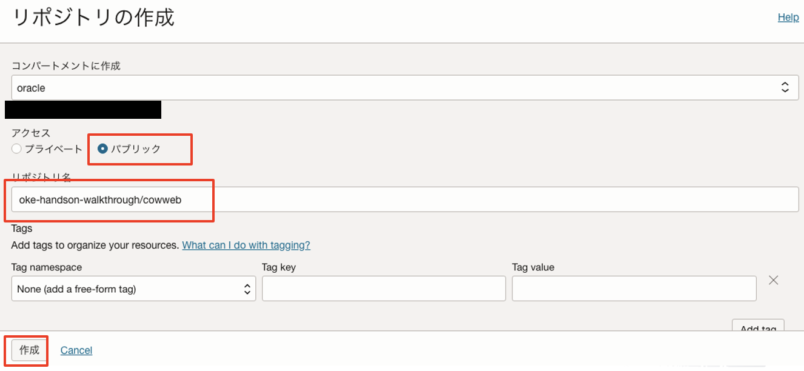804x371 pixels.
Task: Click the compartment selector arrows icon
Action: pos(785,88)
